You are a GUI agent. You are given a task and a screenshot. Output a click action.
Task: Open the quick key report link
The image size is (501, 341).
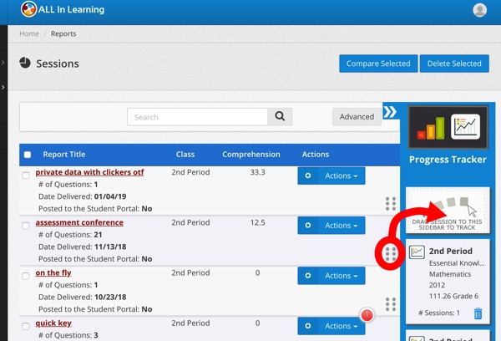tap(53, 323)
